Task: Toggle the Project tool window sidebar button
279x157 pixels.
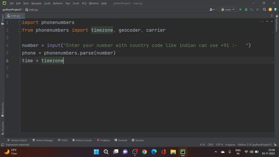Action: coord(3,19)
